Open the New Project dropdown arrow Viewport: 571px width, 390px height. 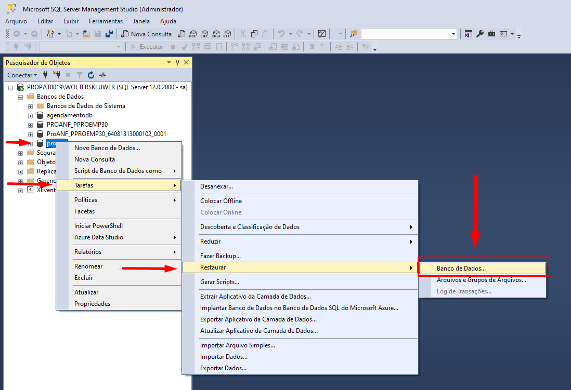tap(59, 34)
